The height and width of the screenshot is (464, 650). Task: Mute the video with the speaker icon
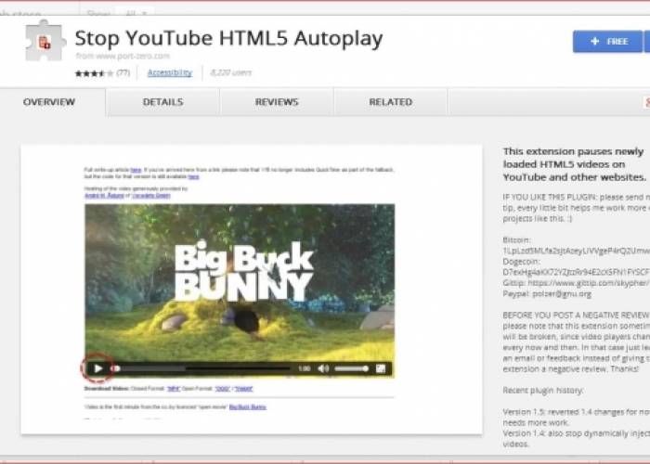[x=323, y=368]
